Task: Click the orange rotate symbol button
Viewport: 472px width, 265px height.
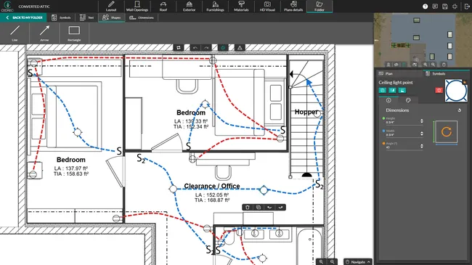Action: click(x=447, y=131)
